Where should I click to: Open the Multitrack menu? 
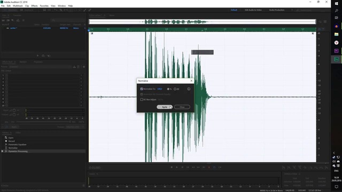click(18, 6)
